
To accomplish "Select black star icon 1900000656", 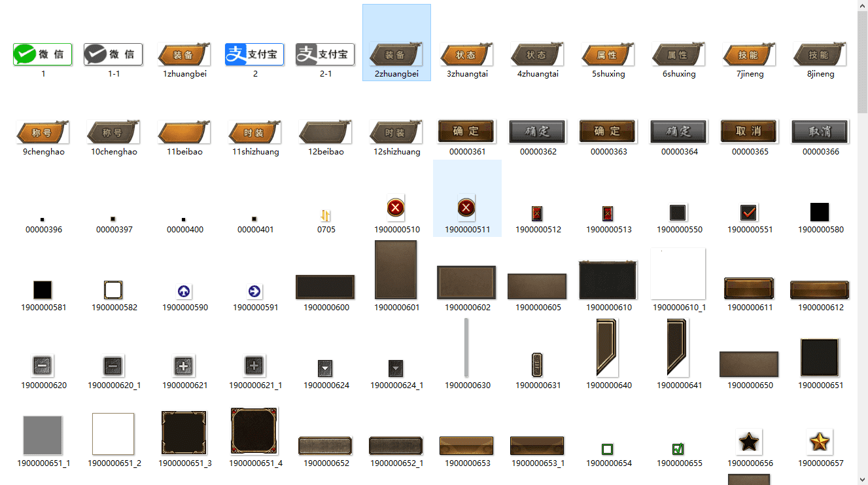I will click(x=749, y=443).
